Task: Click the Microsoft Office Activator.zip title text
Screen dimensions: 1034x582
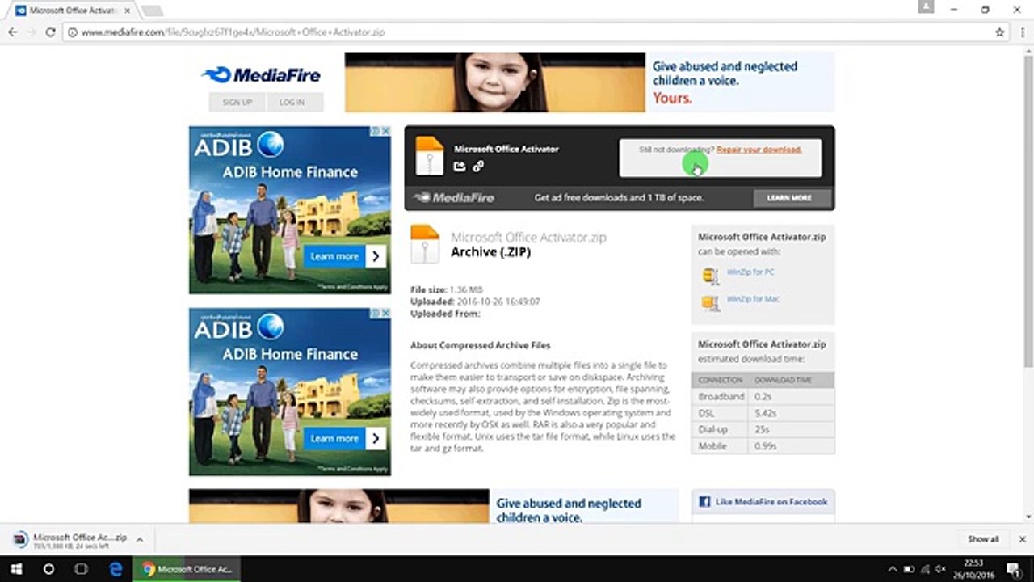Action: tap(528, 238)
